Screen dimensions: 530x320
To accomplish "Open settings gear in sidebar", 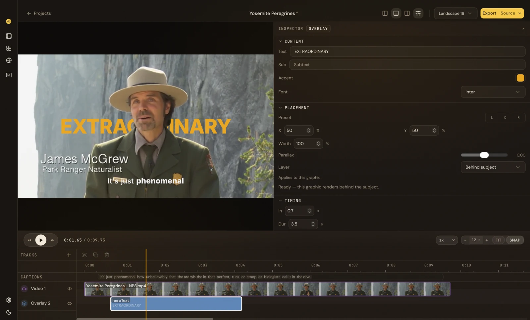I will point(9,300).
